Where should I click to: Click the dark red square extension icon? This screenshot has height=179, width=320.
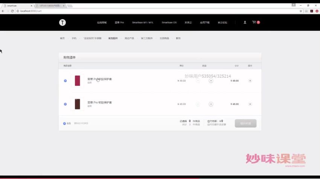[312, 11]
